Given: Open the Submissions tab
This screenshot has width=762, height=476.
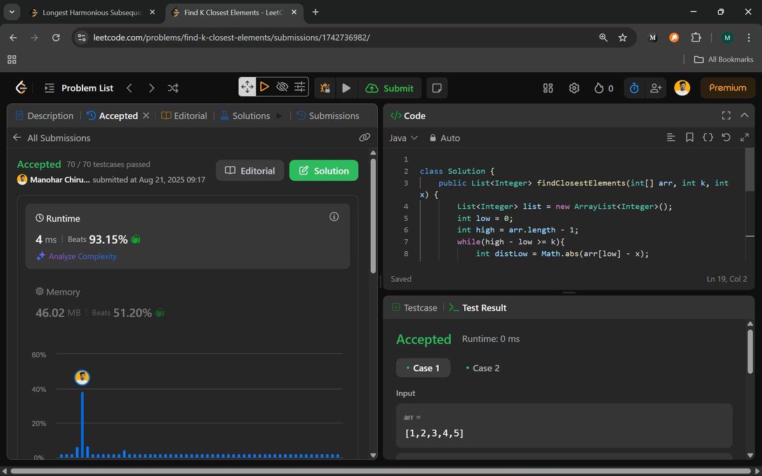Looking at the screenshot, I should click(328, 116).
